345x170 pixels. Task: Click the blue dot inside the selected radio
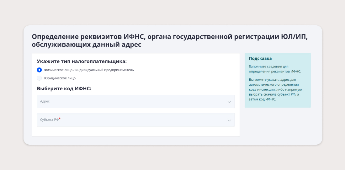39,70
